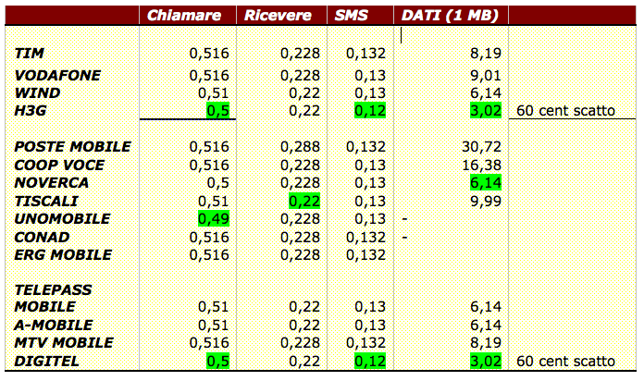This screenshot has height=381, width=644.
Task: Select DIGITEL's green SMS cell 0,12
Action: click(370, 362)
